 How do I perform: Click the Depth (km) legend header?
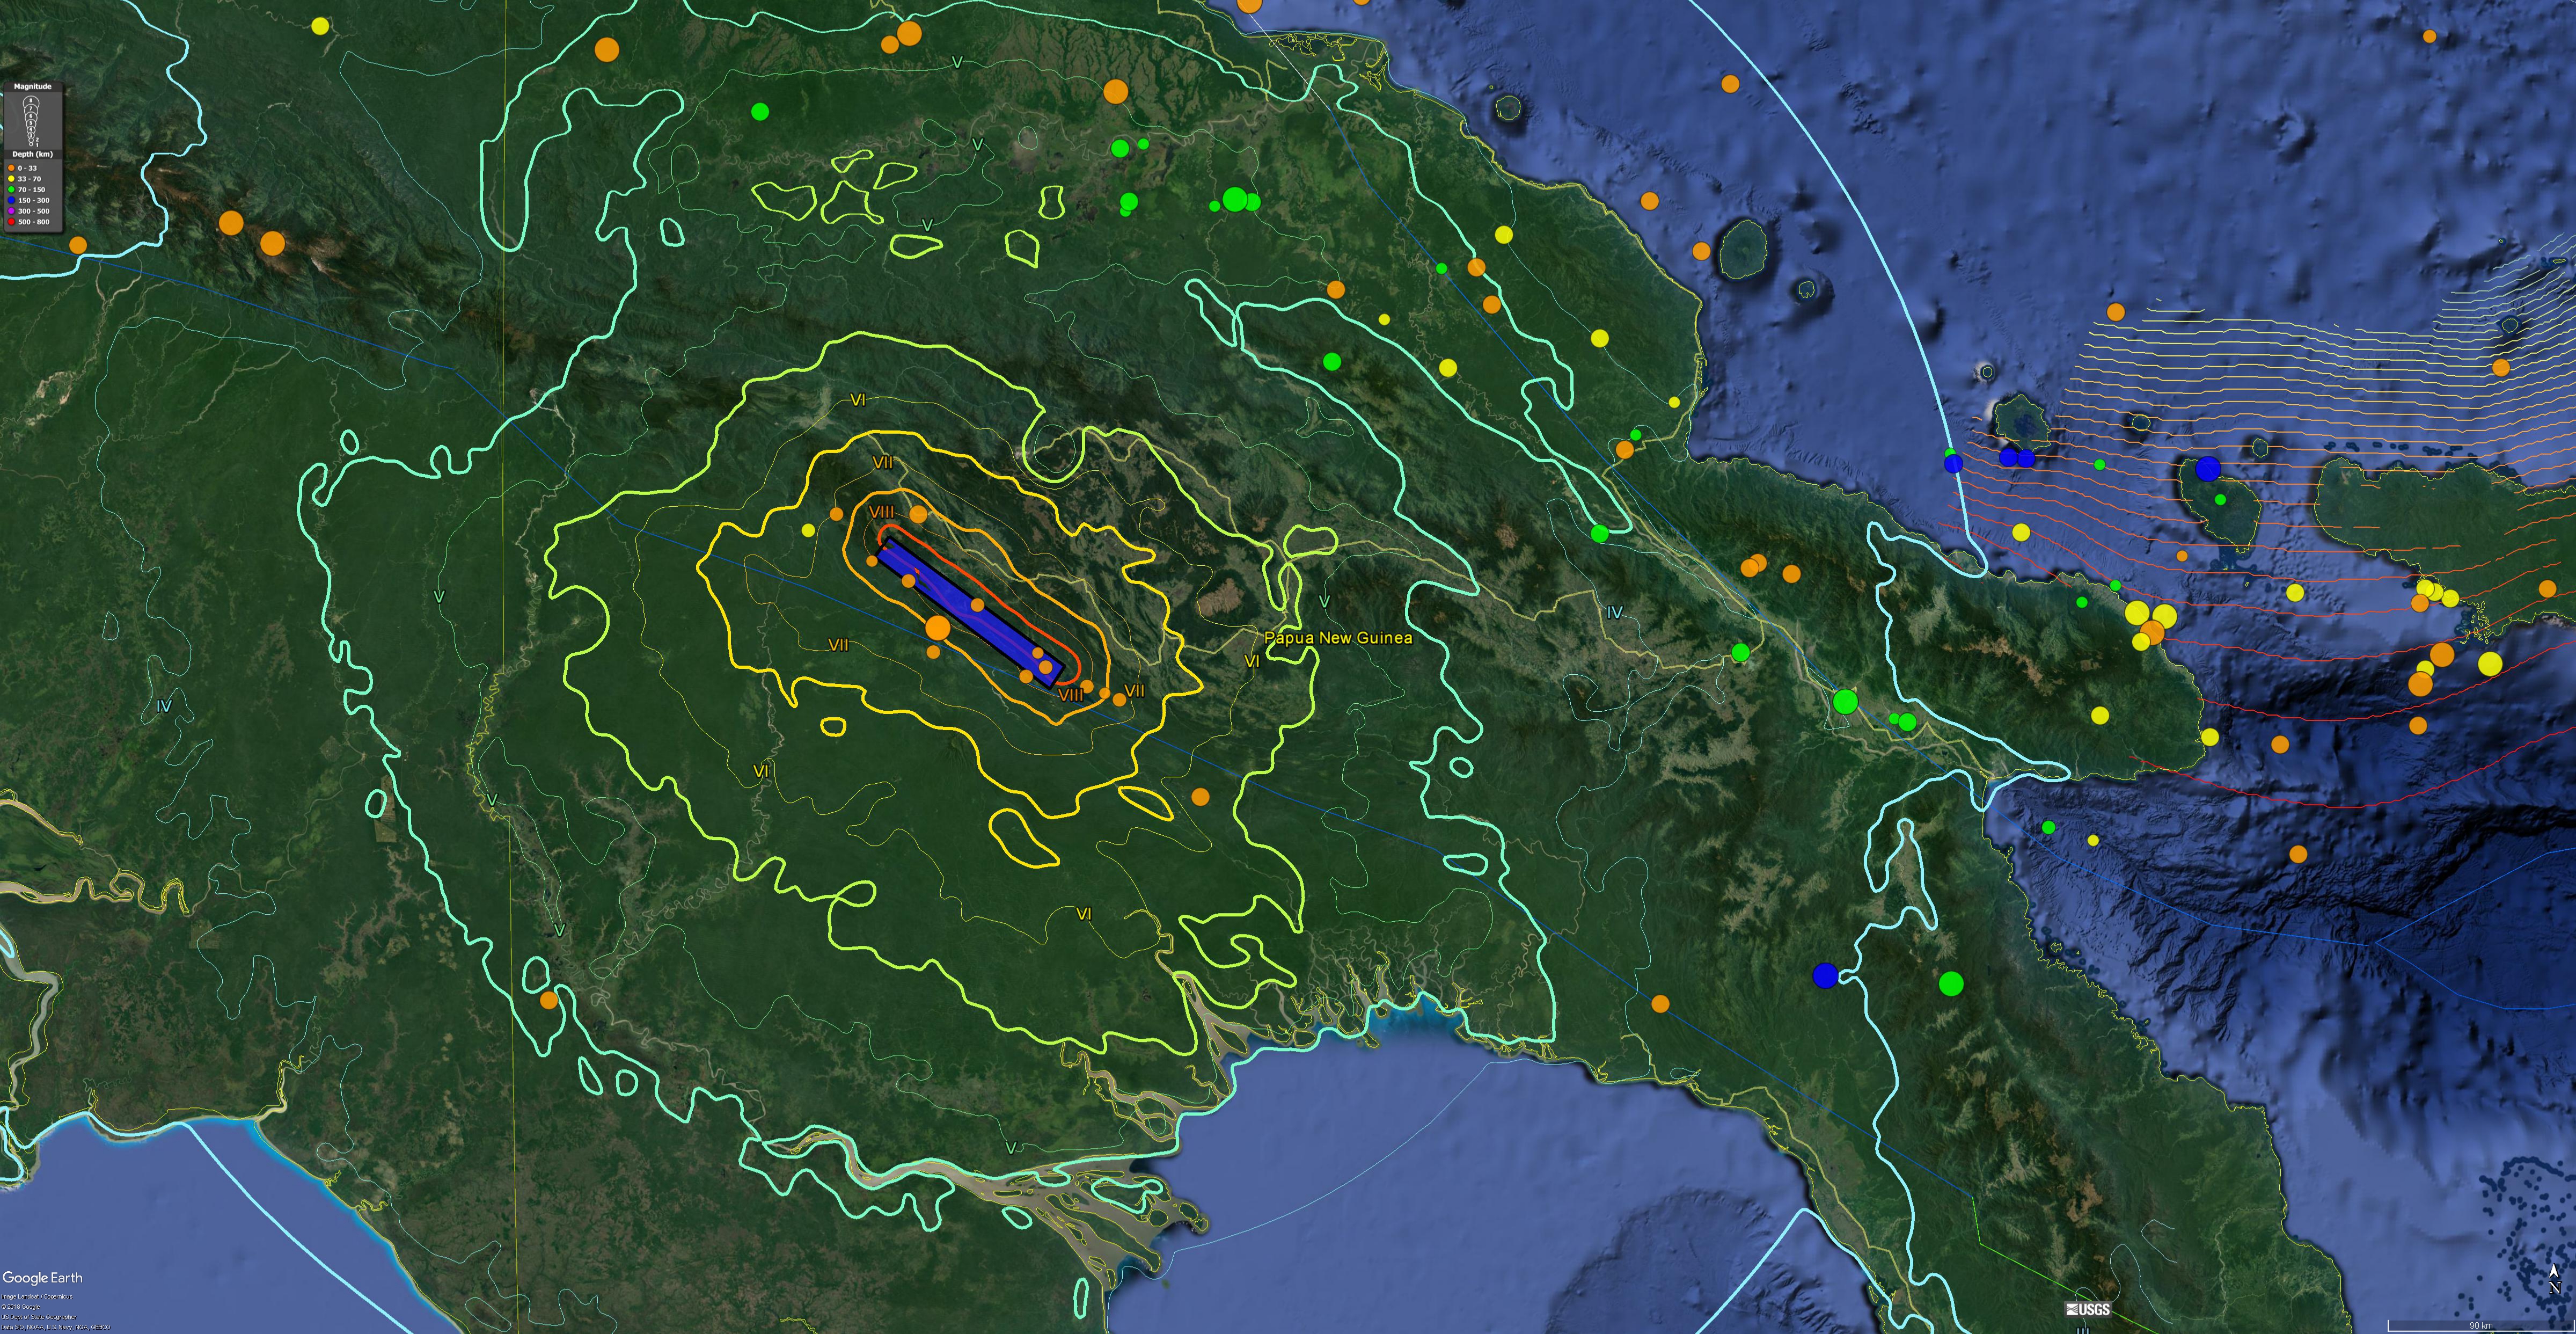tap(33, 154)
